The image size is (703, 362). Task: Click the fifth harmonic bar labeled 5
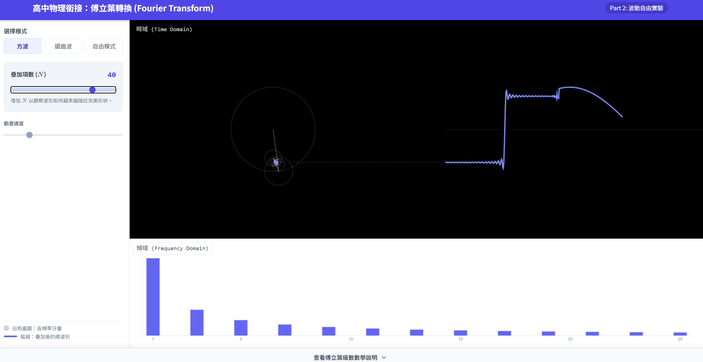(x=241, y=328)
